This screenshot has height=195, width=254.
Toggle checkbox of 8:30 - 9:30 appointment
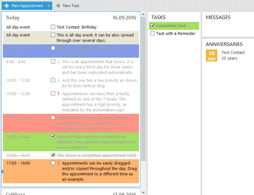[x=53, y=48]
